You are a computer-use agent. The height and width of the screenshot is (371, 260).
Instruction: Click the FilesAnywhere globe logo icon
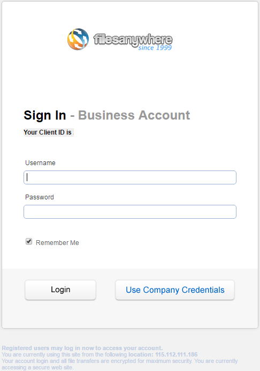pyautogui.click(x=78, y=39)
